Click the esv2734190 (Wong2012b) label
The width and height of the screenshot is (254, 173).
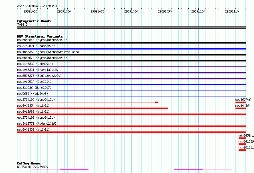pyautogui.click(x=36, y=100)
